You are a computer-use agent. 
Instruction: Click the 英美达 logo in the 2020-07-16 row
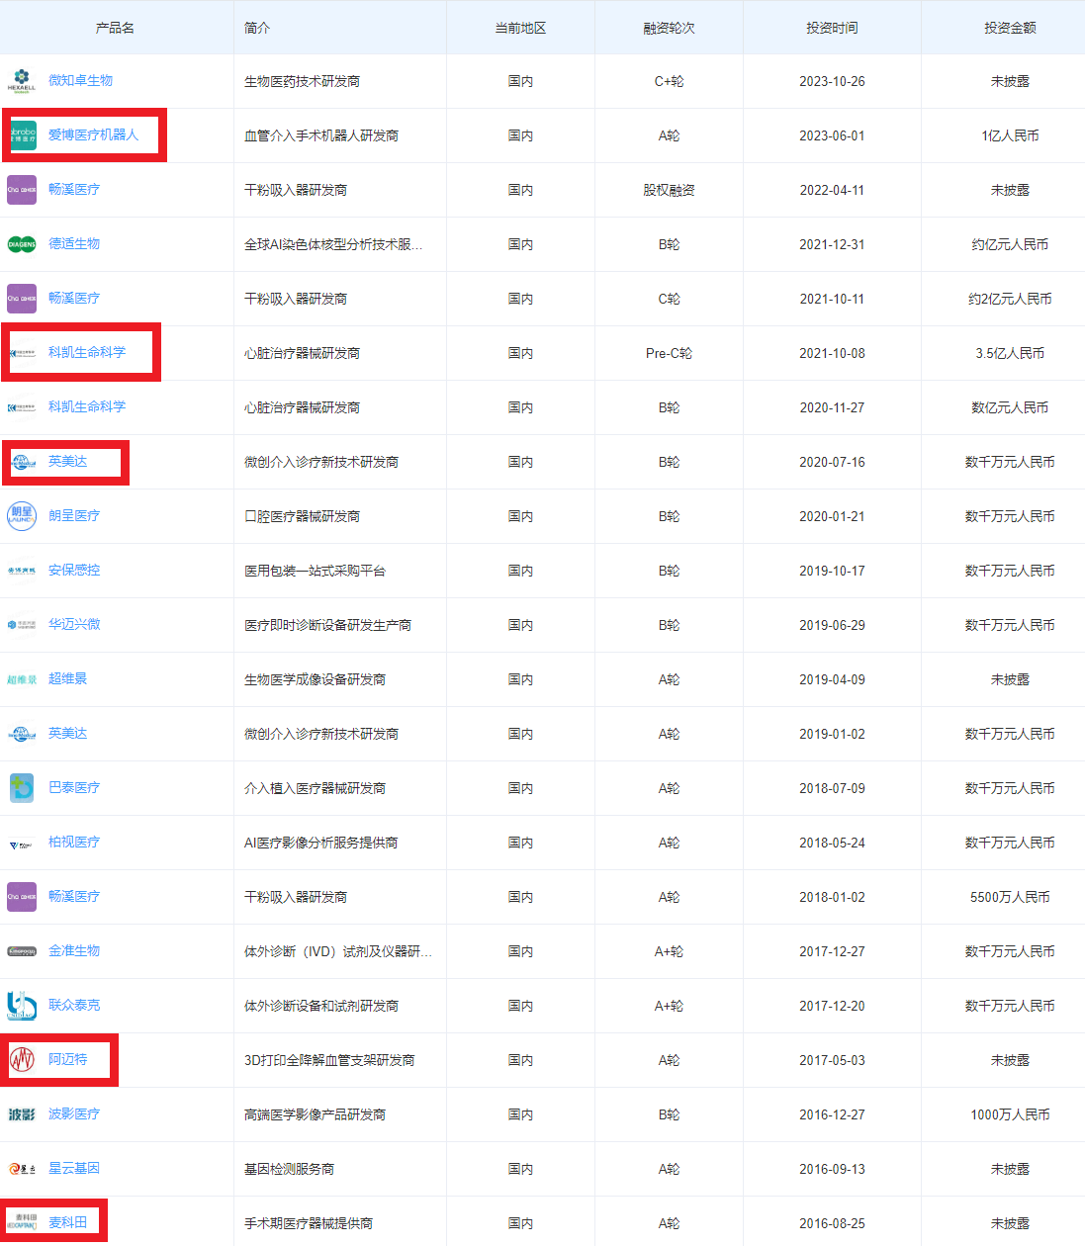pyautogui.click(x=22, y=462)
